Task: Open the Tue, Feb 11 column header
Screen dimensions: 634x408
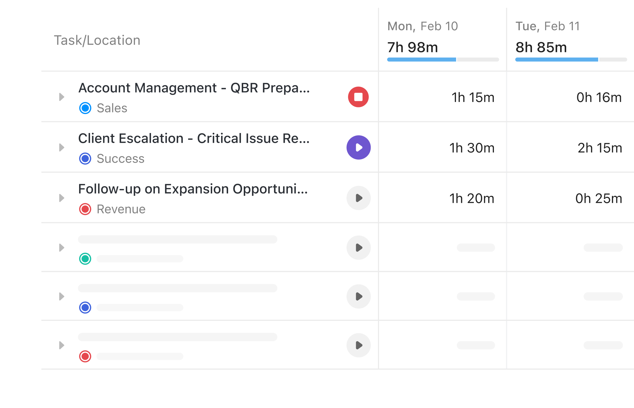Action: (x=547, y=26)
